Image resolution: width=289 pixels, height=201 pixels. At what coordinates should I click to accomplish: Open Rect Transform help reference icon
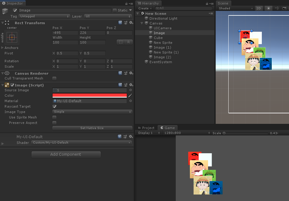[120, 23]
